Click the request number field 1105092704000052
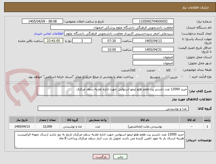The width and height of the screenshot is (216, 164). [x=153, y=21]
